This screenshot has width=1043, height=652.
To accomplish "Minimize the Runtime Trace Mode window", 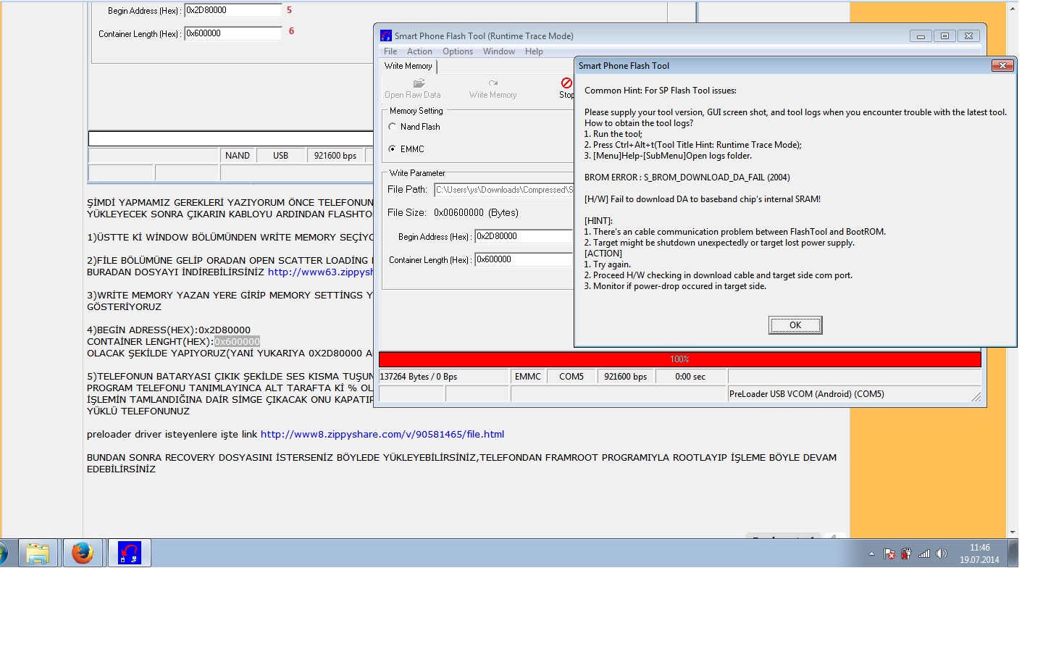I will 921,35.
